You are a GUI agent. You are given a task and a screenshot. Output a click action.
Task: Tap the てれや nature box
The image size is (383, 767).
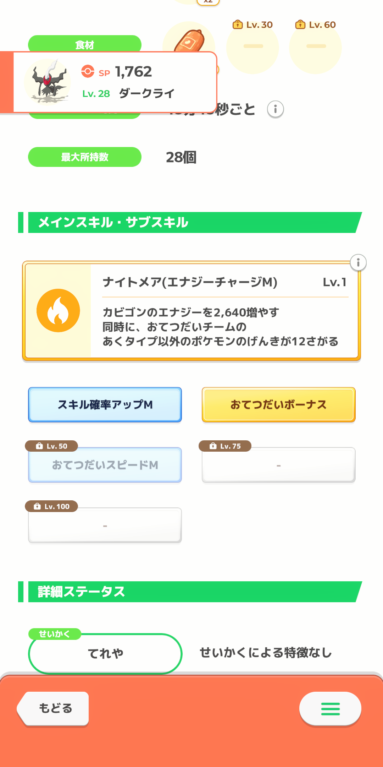point(105,653)
